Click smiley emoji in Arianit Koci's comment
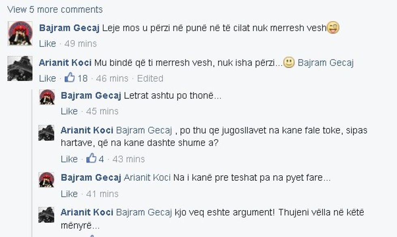Image resolution: width=397 pixels, height=237 pixels. tap(289, 63)
